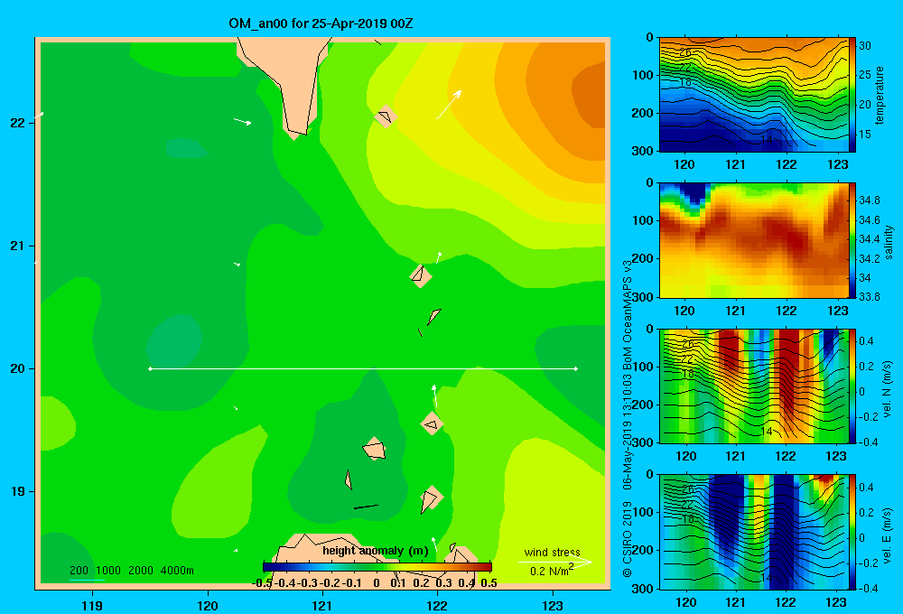The height and width of the screenshot is (614, 903).
Task: Click the "vel. E (m/s)" label
Action: [x=888, y=535]
